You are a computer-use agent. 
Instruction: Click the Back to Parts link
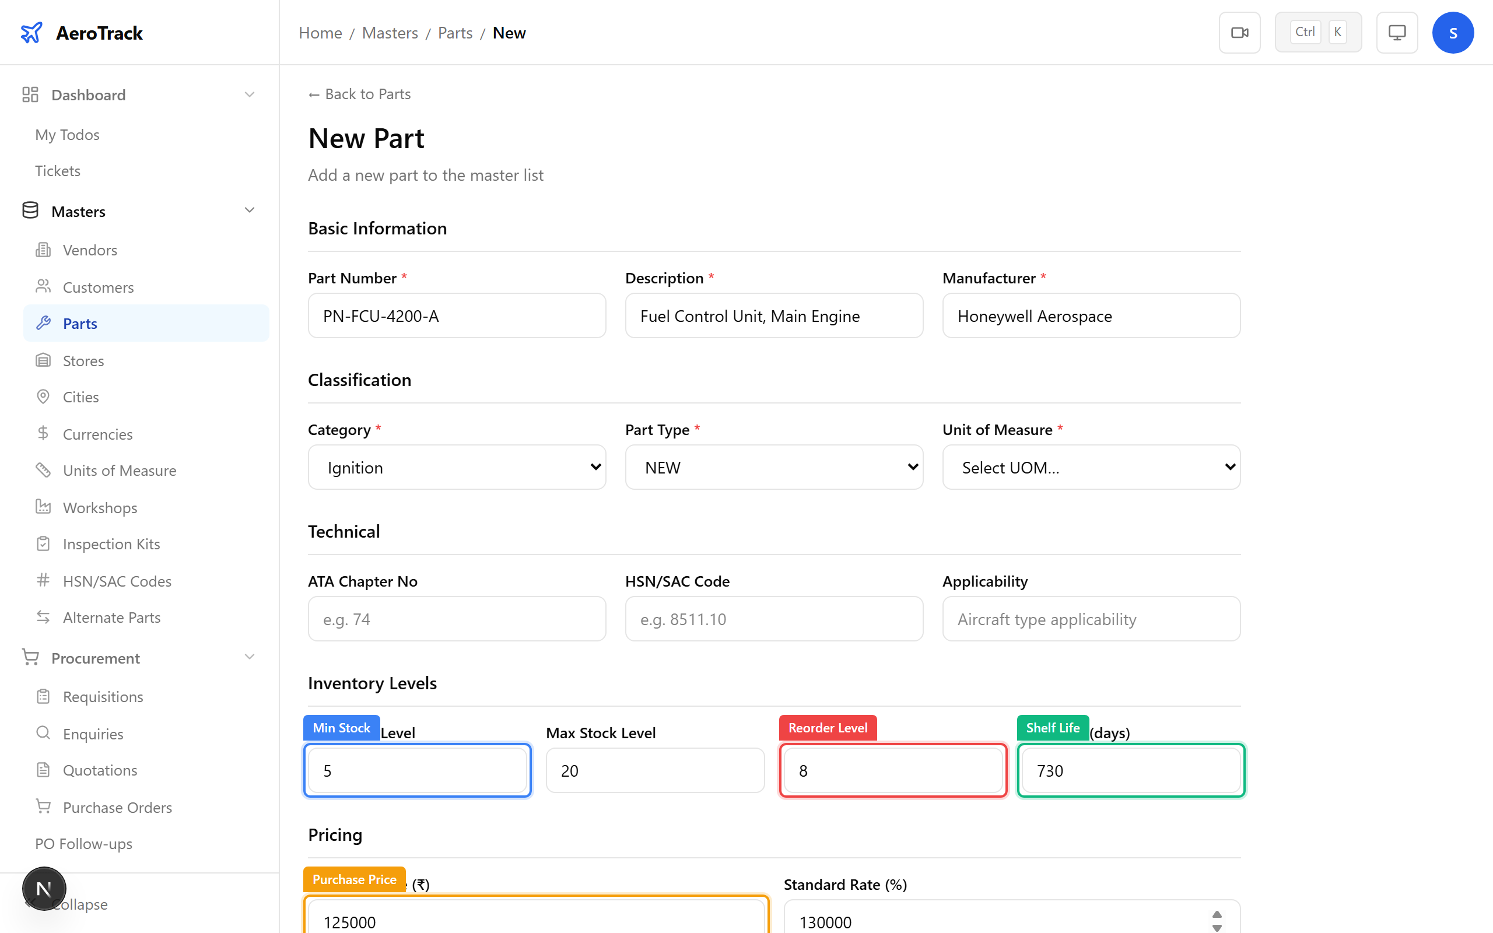point(359,94)
